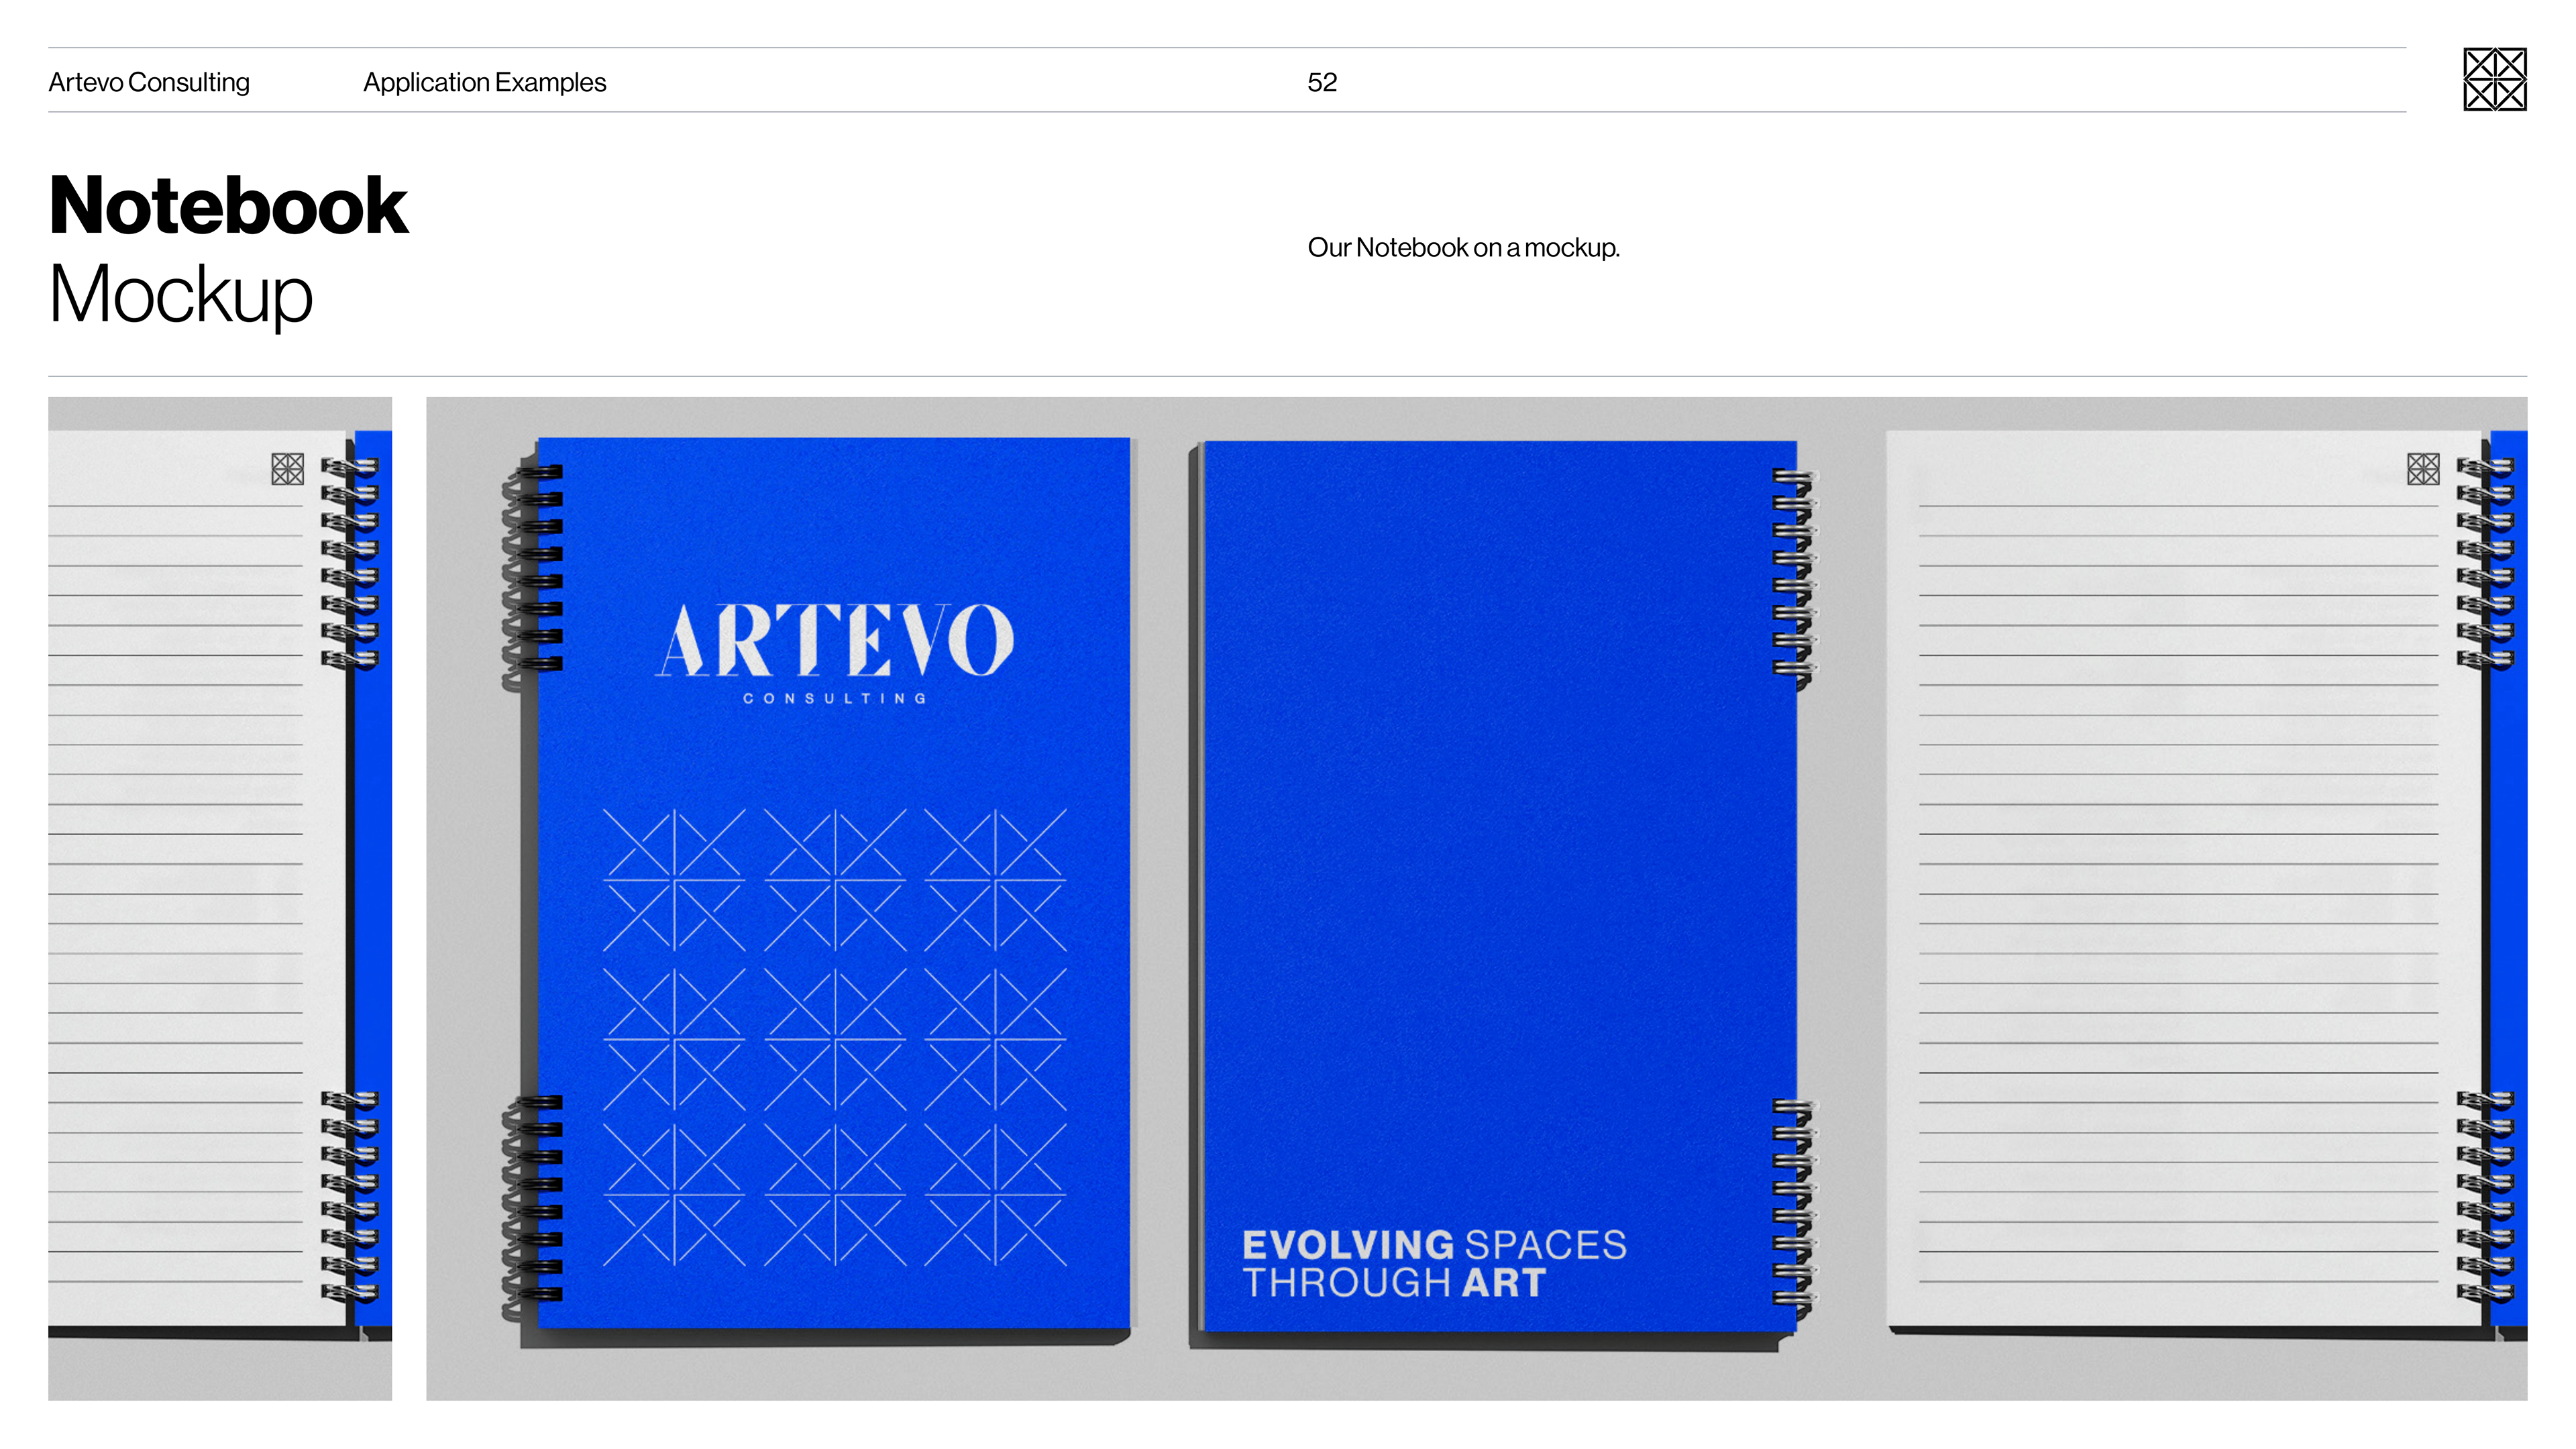Click the Application Examples section label
Viewport: 2576px width, 1449px height.
coord(484,82)
